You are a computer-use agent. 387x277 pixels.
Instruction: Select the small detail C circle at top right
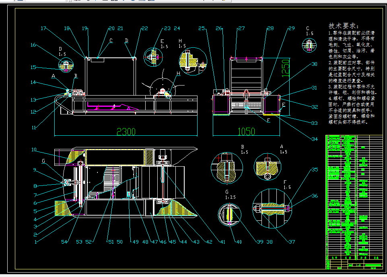coord(309,45)
